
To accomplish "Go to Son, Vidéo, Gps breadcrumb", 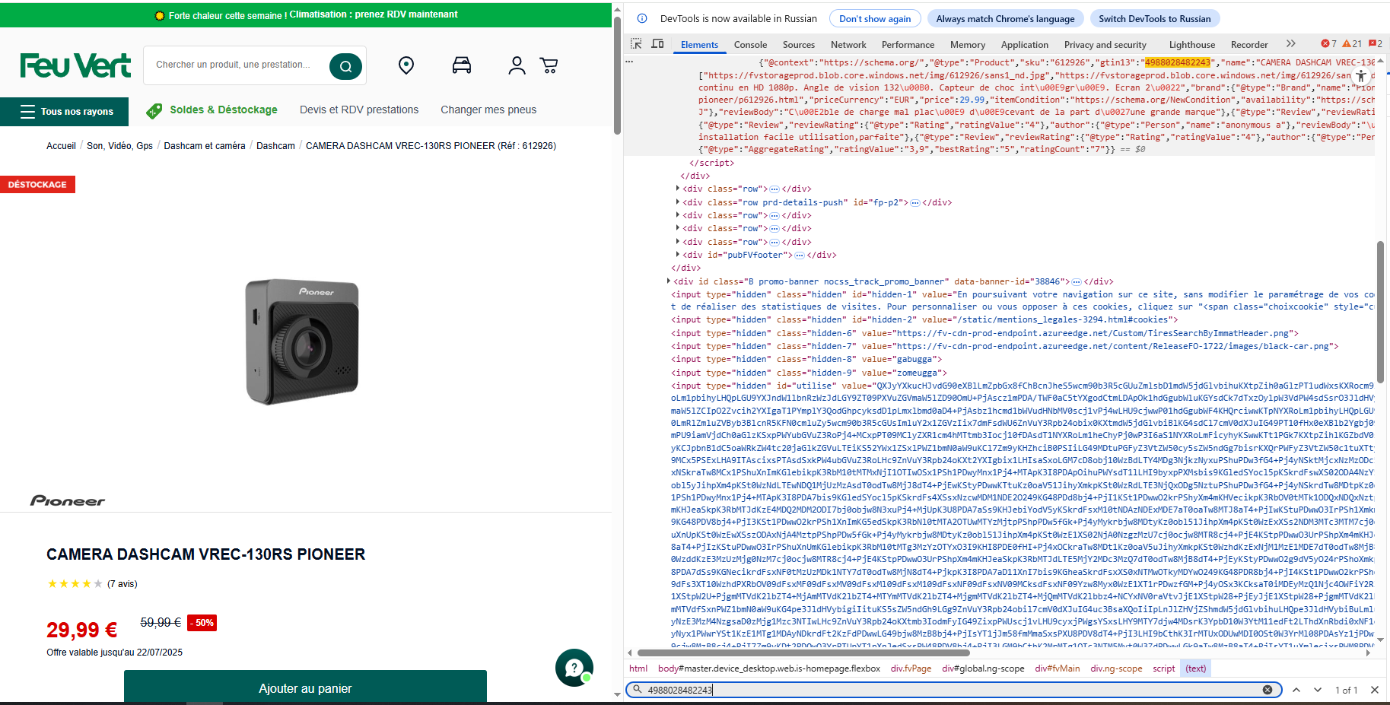I will [119, 146].
